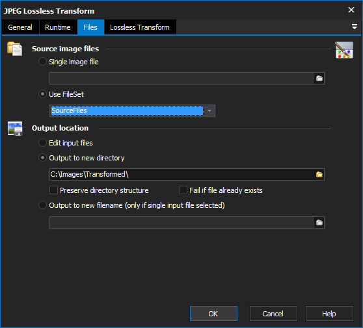Choose Output to new filename option
The width and height of the screenshot is (363, 328).
click(x=131, y=205)
